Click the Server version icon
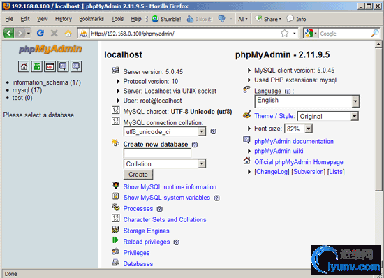Image resolution: width=384 pixels, height=278 pixels. [116, 71]
